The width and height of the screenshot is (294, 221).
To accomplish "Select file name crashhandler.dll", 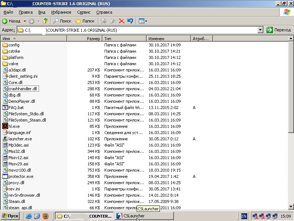I will tap(24, 89).
